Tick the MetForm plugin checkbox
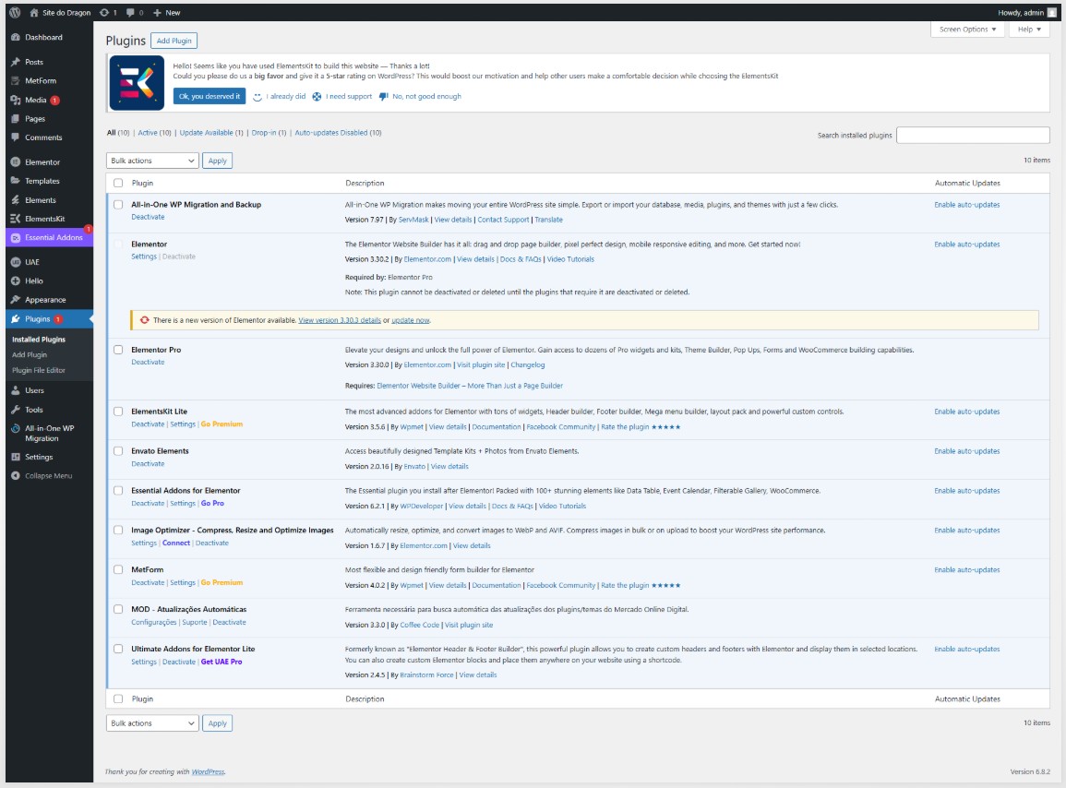Screen dimensions: 1066x788 [x=118, y=570]
